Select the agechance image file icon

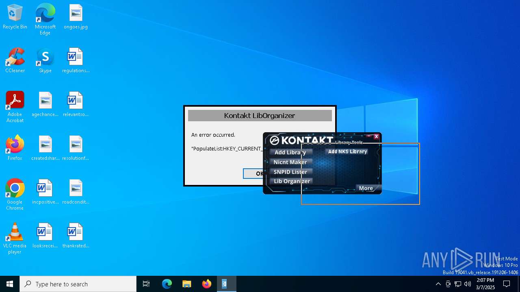click(45, 105)
